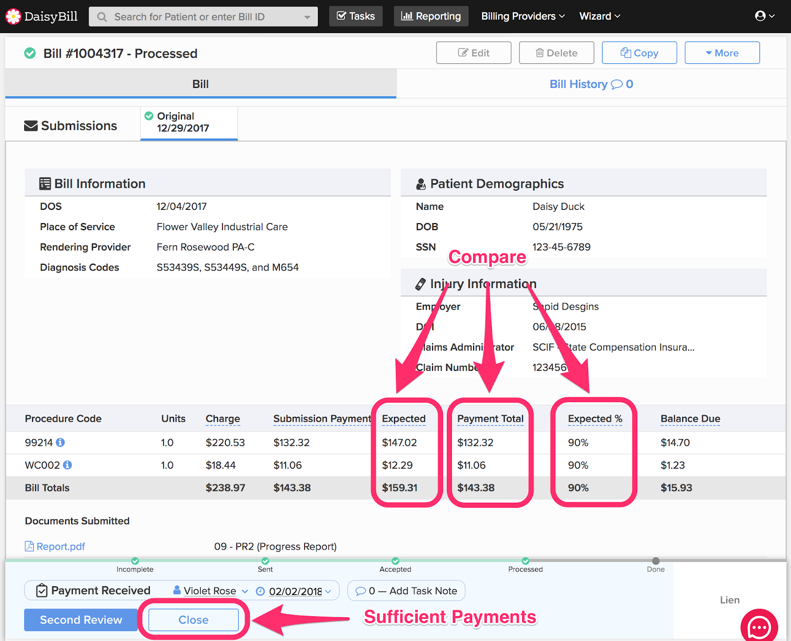Image resolution: width=791 pixels, height=641 pixels.
Task: Click the Bill Totals balance due $15.93
Action: [676, 488]
